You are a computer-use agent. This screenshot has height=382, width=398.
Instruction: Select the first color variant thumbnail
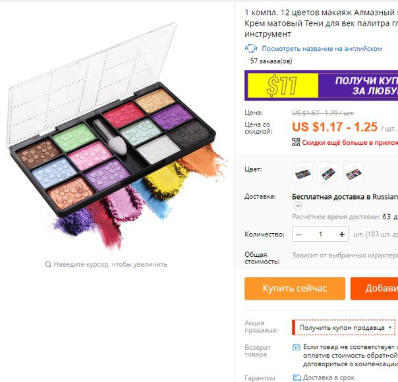tap(302, 172)
